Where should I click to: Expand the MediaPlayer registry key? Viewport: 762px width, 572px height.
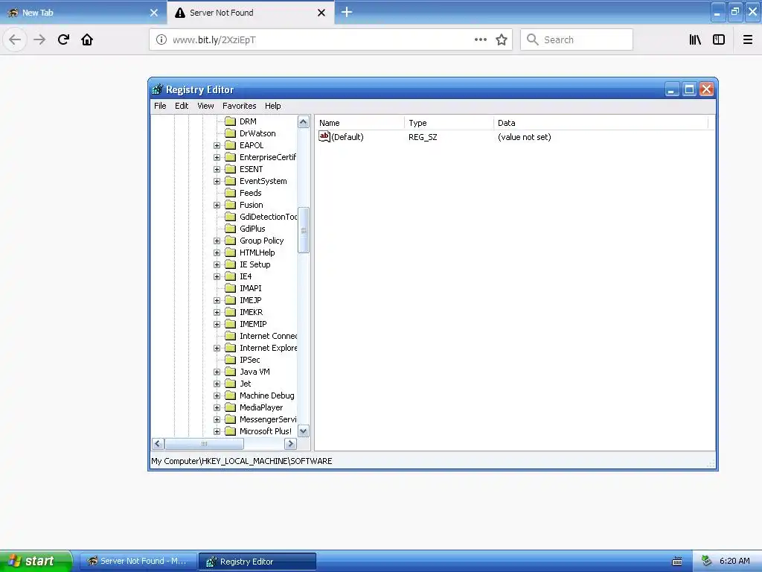(x=217, y=407)
